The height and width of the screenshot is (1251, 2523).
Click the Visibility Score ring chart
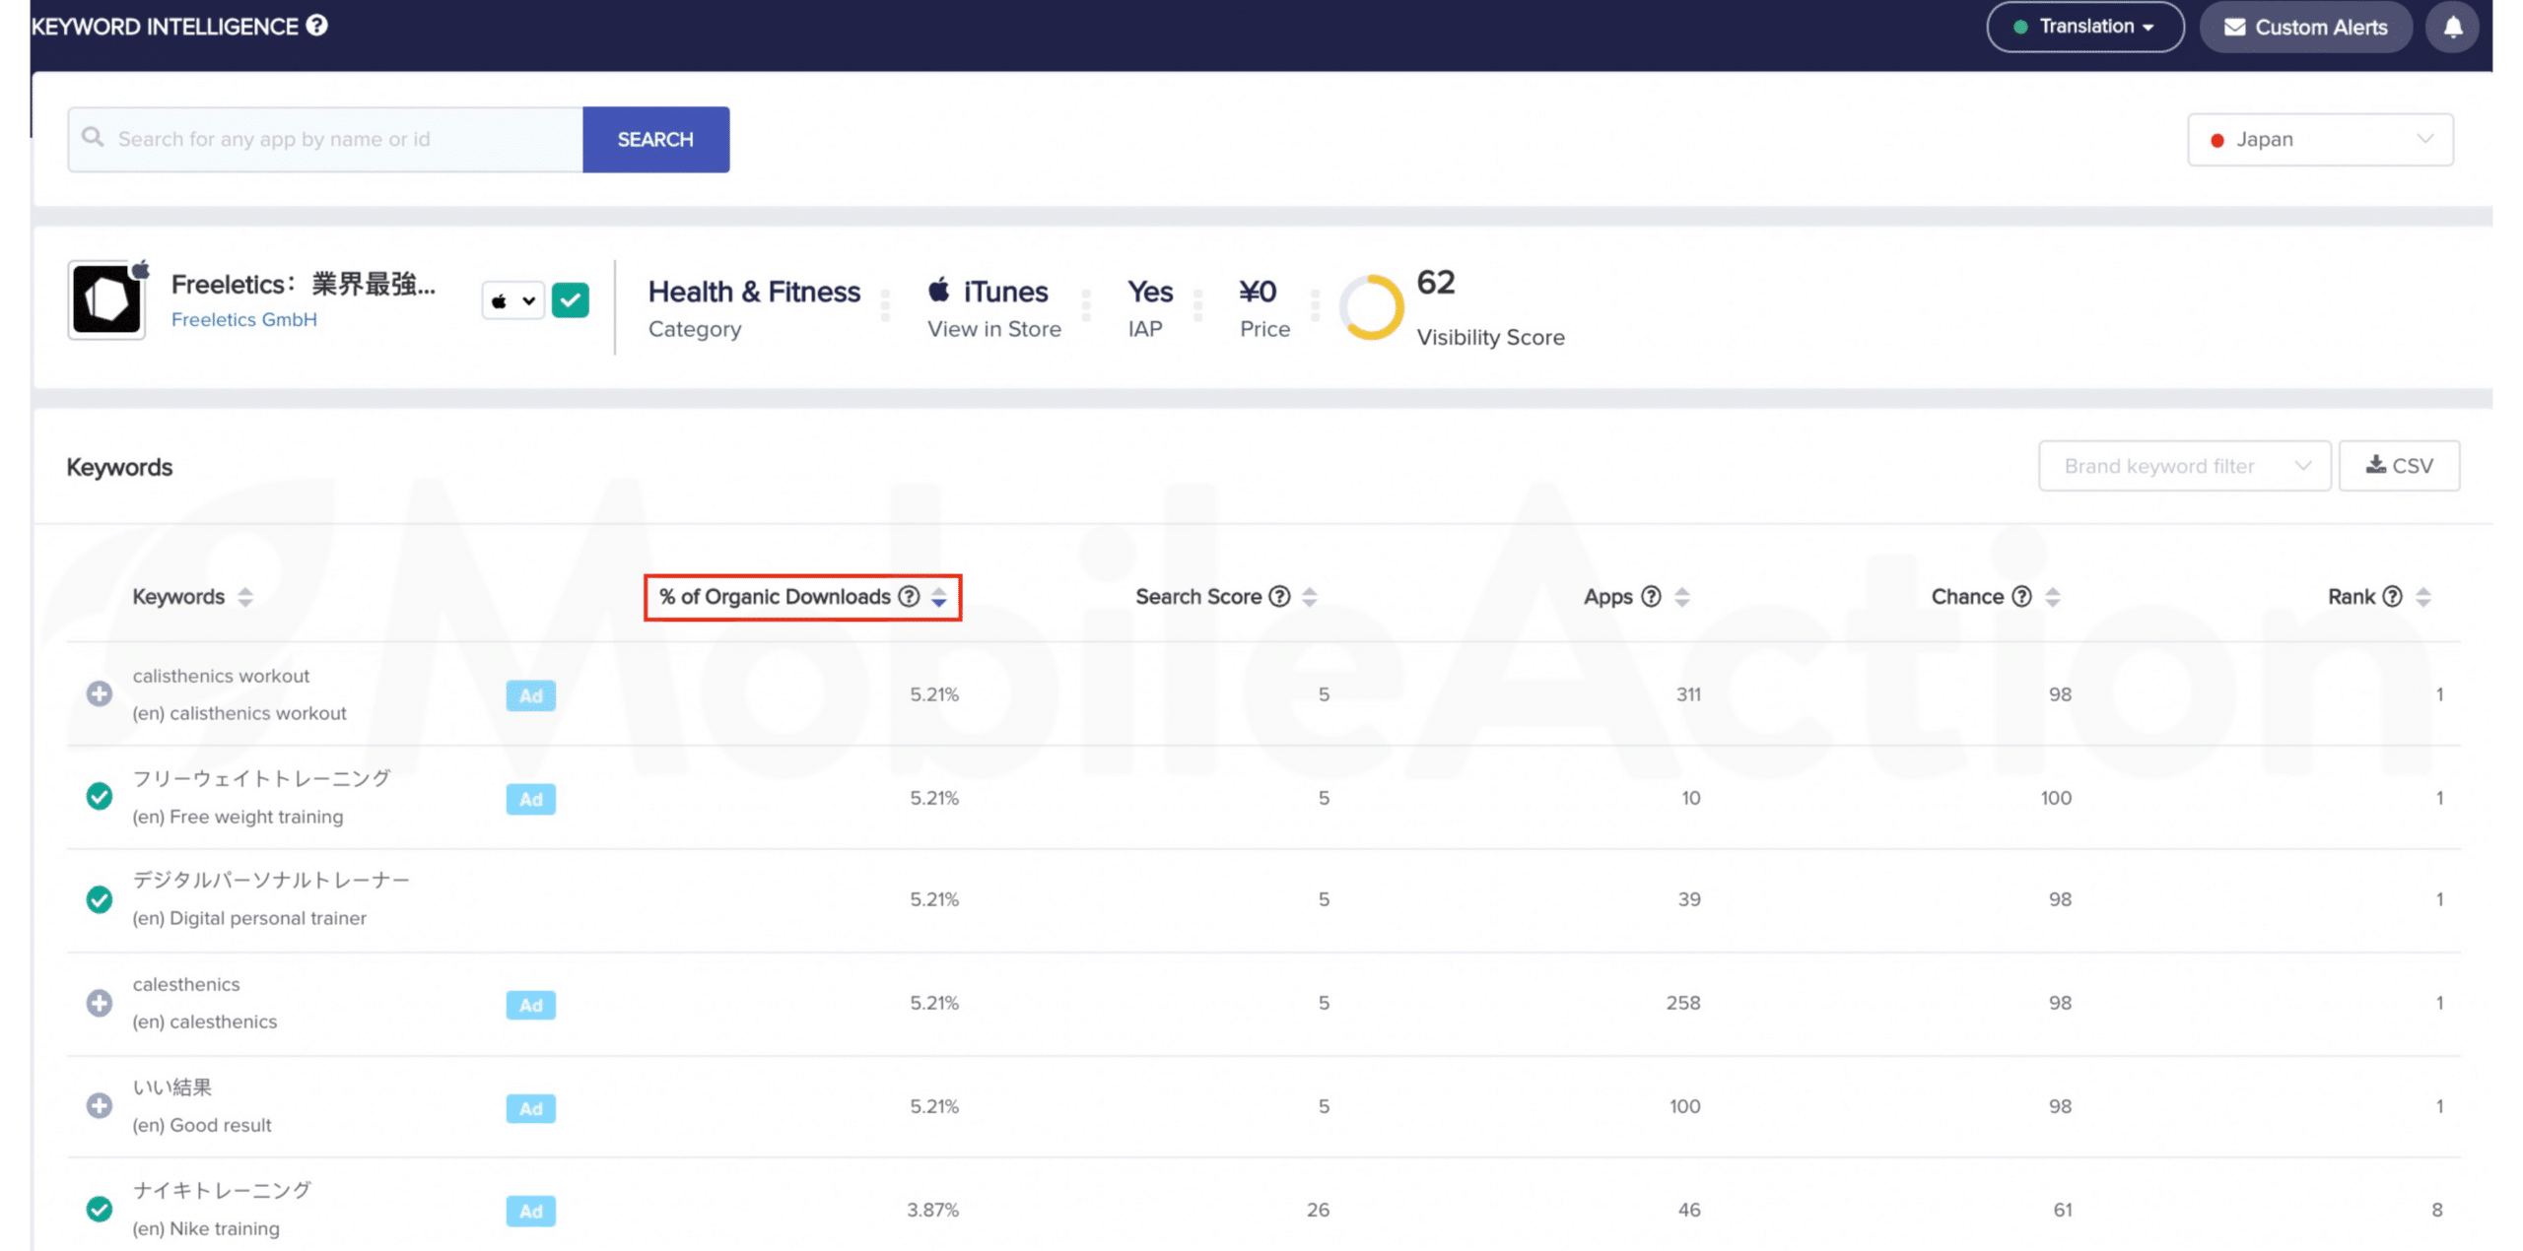pyautogui.click(x=1370, y=306)
